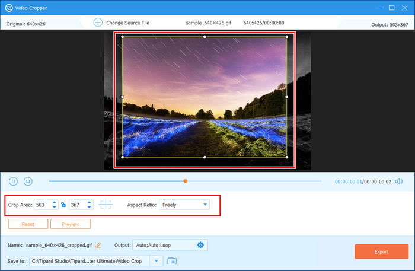Click the bottom-left crop corner handle

coord(122,157)
